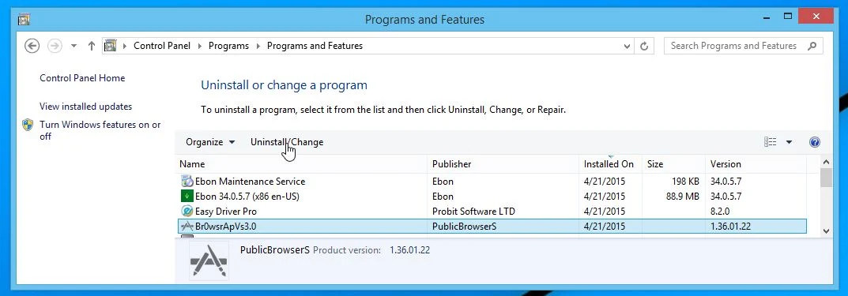This screenshot has height=296, width=848.
Task: Open Turn Windows features on or off
Action: click(x=100, y=130)
